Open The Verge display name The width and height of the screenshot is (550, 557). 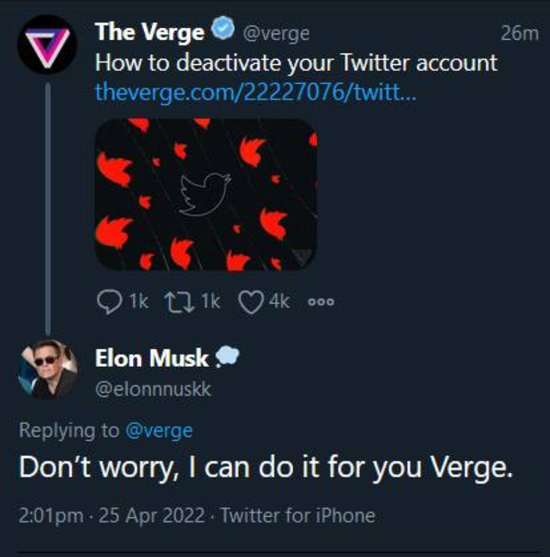149,33
